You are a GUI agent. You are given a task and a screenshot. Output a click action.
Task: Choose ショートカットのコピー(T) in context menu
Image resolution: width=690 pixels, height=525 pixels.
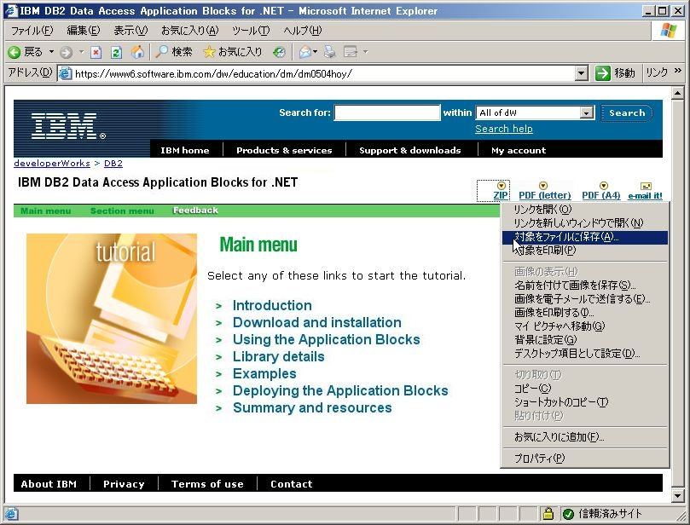(x=584, y=402)
